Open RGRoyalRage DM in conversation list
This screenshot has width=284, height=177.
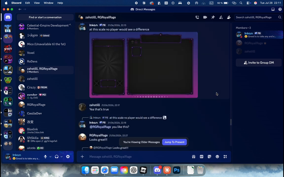pos(45,105)
